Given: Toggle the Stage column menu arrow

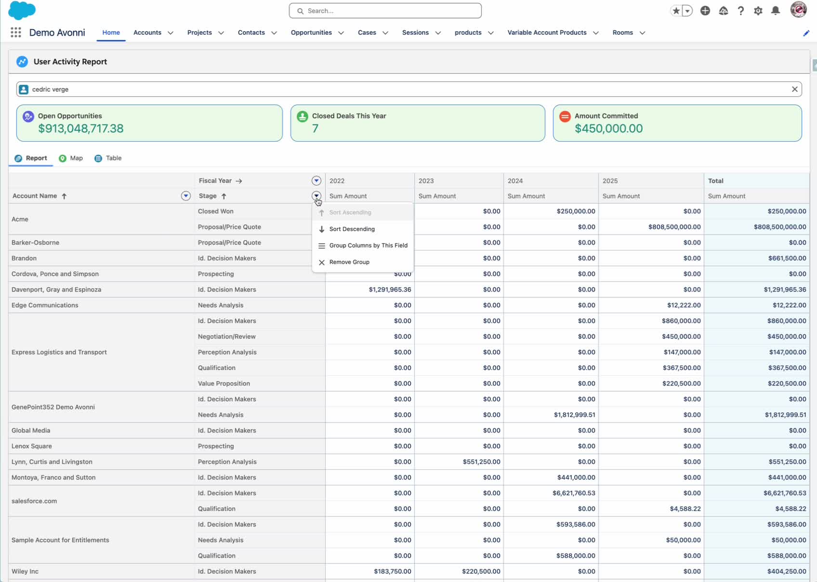Looking at the screenshot, I should click(x=316, y=196).
